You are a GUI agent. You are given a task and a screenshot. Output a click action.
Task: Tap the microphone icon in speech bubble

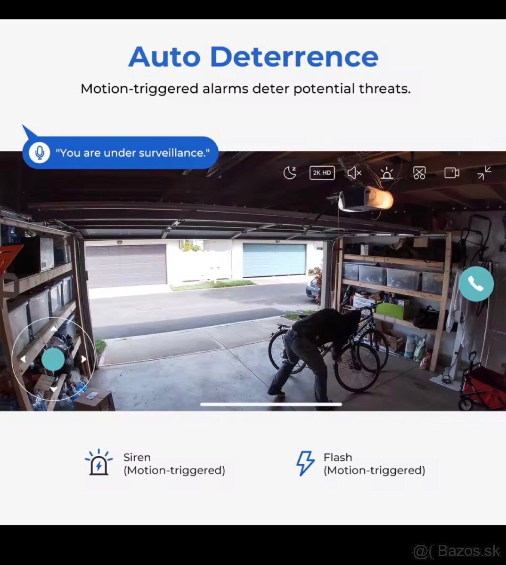pyautogui.click(x=40, y=153)
